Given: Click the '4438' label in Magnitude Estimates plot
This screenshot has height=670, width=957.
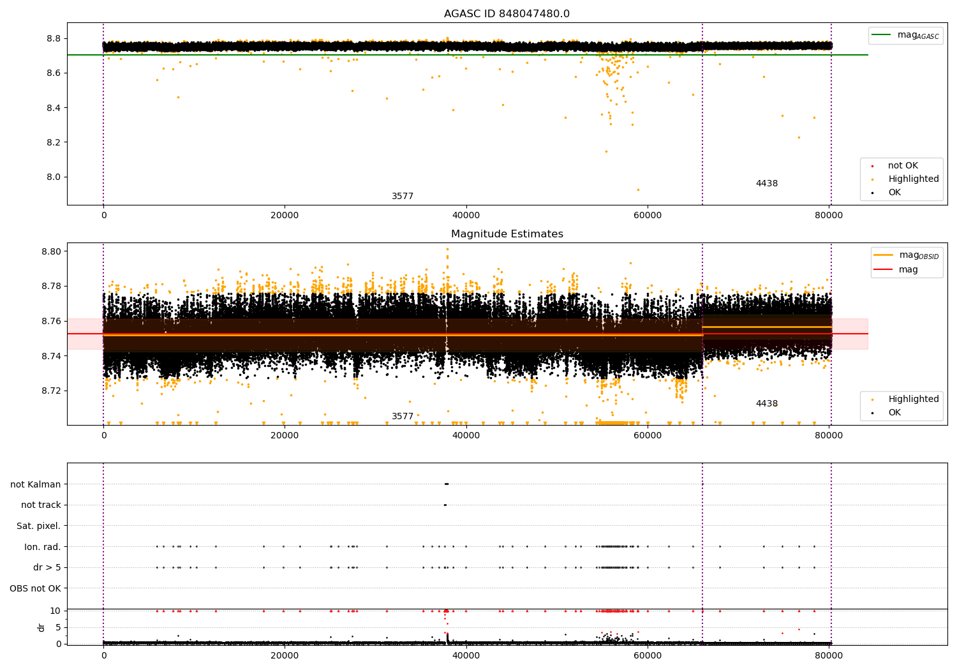Looking at the screenshot, I should coord(767,404).
